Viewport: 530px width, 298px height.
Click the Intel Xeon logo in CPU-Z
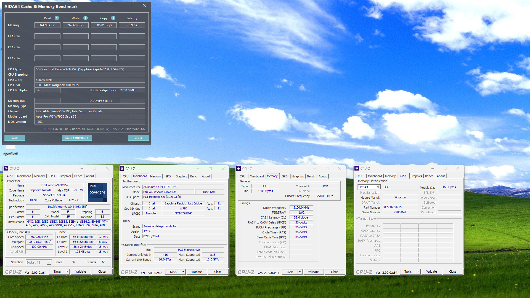pos(97,193)
